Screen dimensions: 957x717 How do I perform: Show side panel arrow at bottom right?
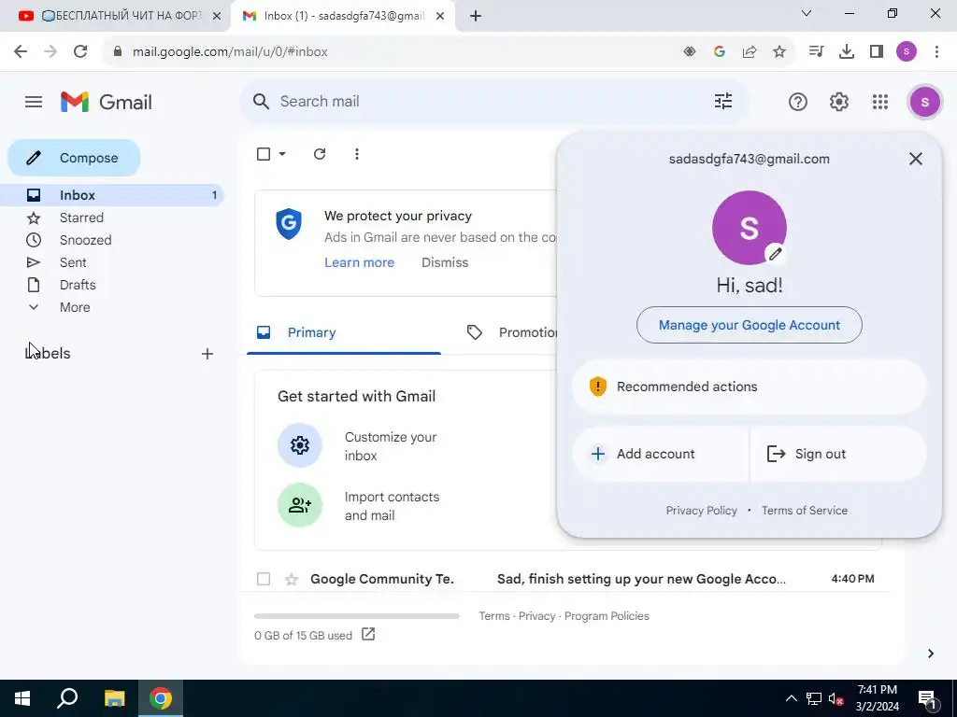[931, 654]
